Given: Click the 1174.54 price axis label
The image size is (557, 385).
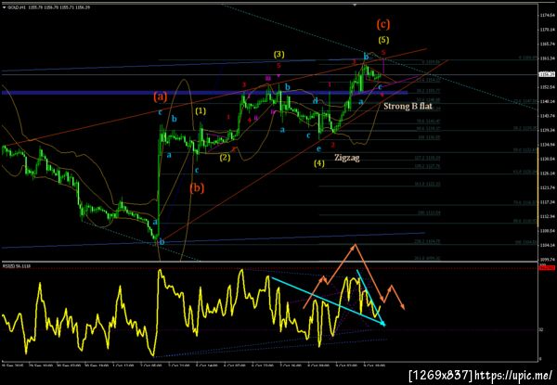Looking at the screenshot, I should pyautogui.click(x=549, y=16).
